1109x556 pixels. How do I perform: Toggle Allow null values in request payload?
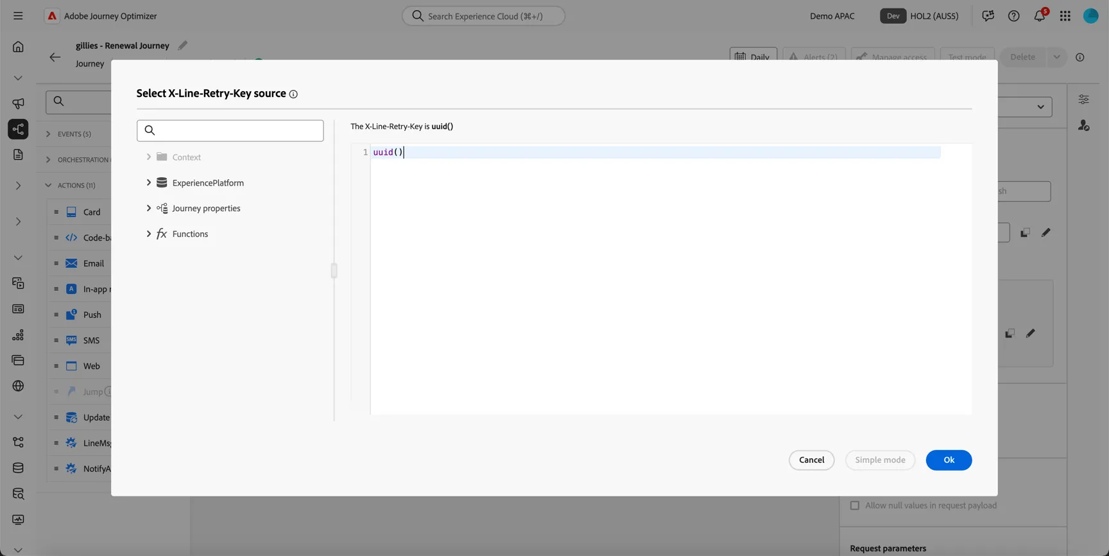pos(855,506)
